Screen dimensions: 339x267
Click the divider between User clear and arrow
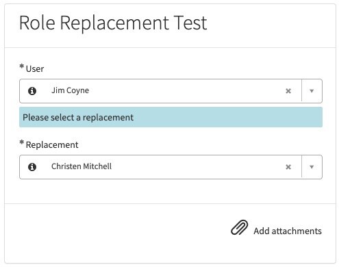(x=301, y=91)
